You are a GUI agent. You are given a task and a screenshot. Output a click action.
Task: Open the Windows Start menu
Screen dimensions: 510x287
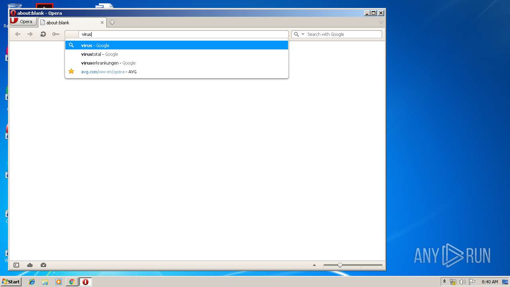tap(11, 282)
